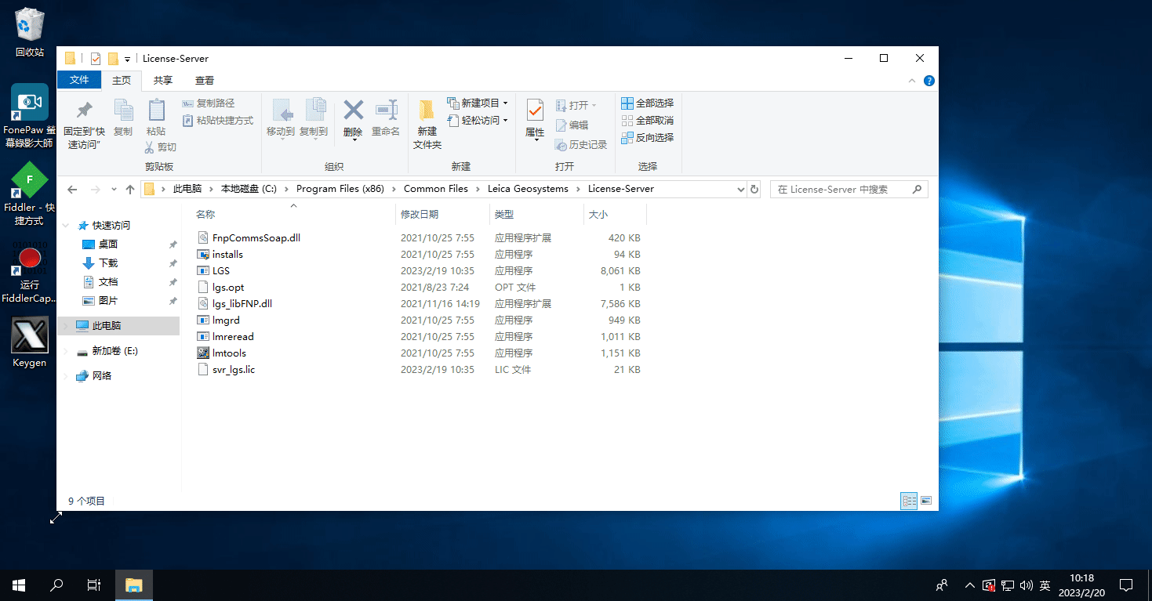1152x601 pixels.
Task: Open the Recycle Bin (回收站) icon
Action: click(30, 32)
